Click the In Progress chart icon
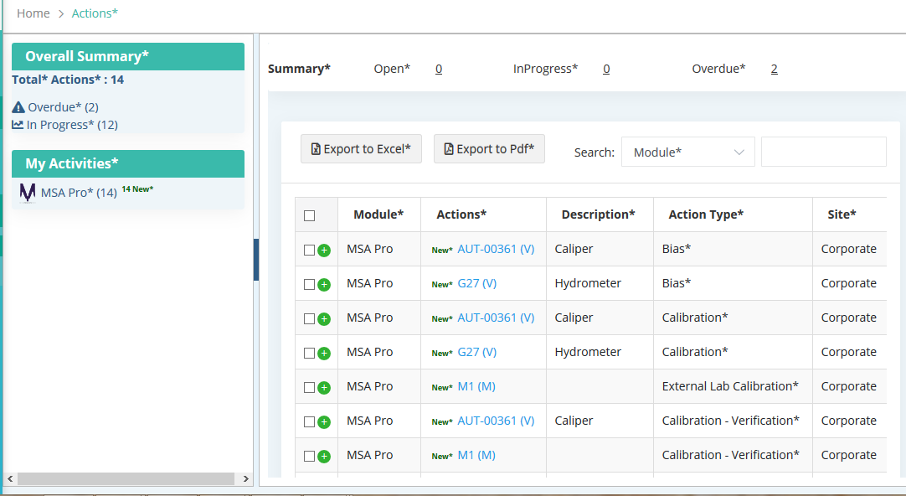Image resolution: width=906 pixels, height=496 pixels. tap(18, 124)
